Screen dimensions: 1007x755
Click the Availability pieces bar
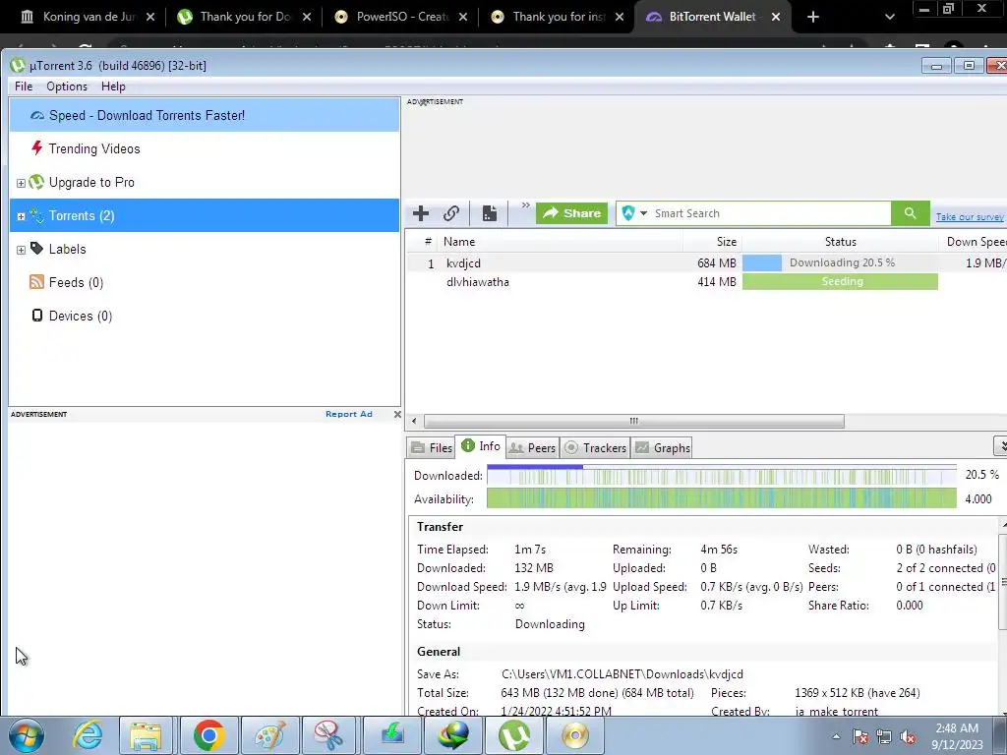[721, 498]
